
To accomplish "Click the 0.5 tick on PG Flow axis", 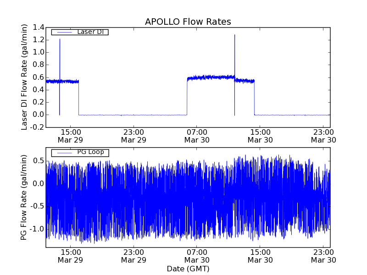I will (x=39, y=161).
